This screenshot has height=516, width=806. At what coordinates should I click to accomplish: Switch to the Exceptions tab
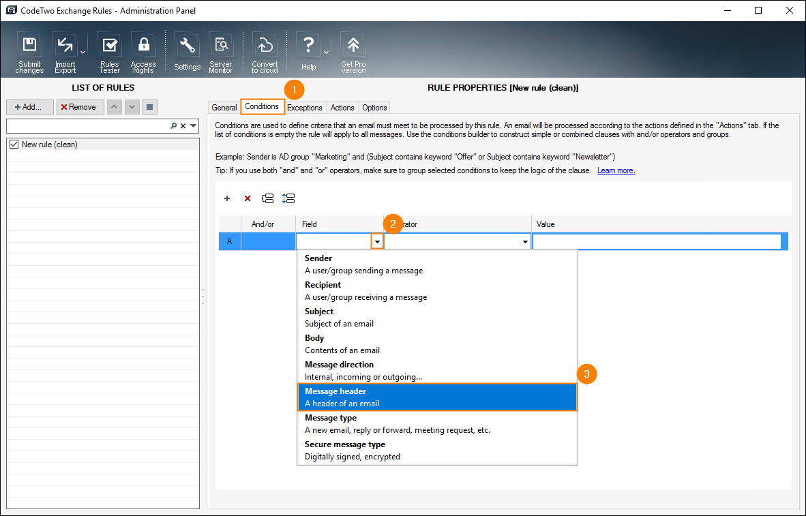coord(305,108)
